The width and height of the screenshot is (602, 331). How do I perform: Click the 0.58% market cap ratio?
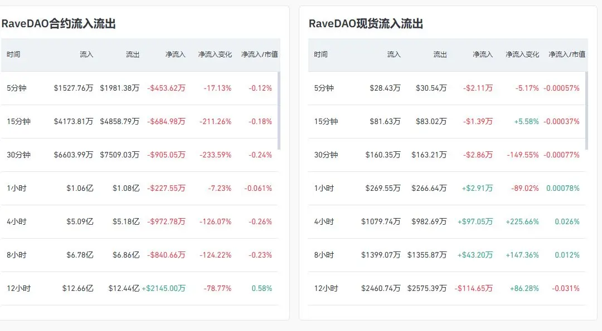tap(261, 288)
